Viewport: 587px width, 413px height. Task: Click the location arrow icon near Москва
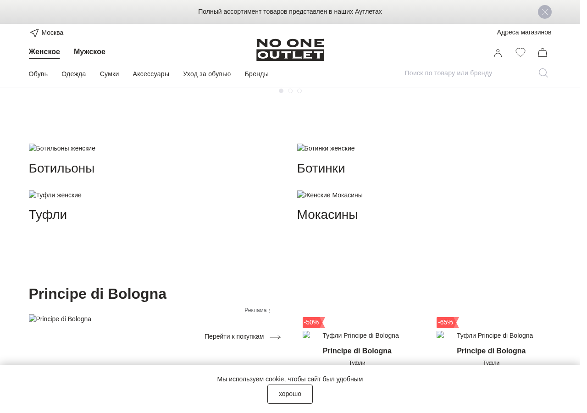point(34,33)
